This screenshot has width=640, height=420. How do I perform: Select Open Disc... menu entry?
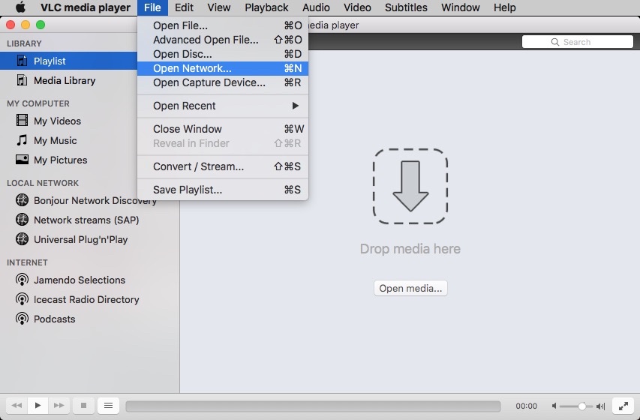222,54
